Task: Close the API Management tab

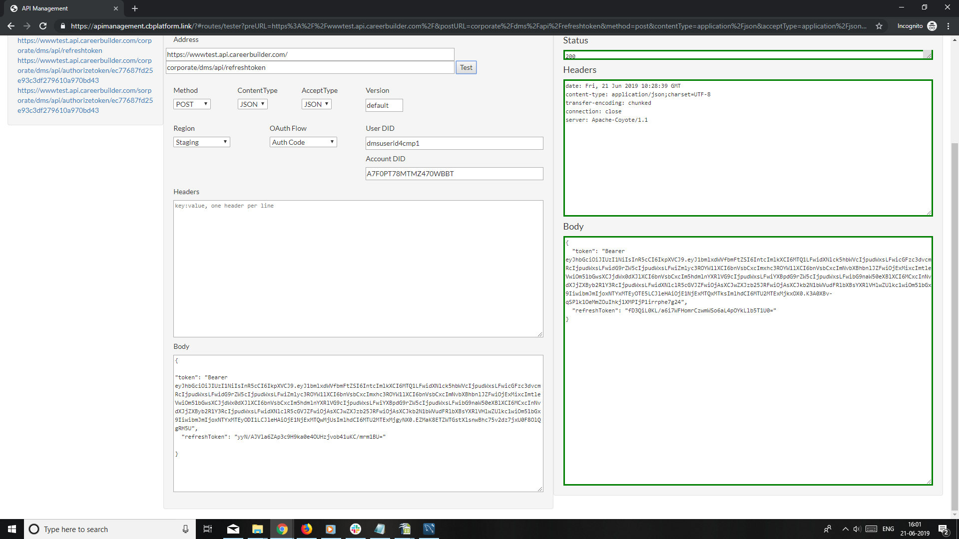Action: (x=116, y=8)
